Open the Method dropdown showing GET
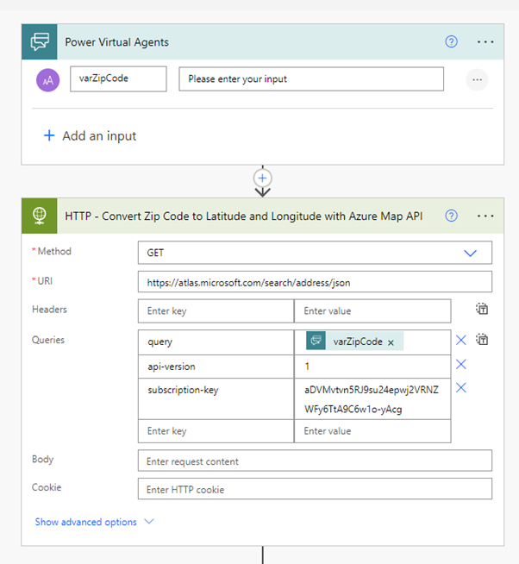Screen dimensions: 519x564 coord(315,253)
